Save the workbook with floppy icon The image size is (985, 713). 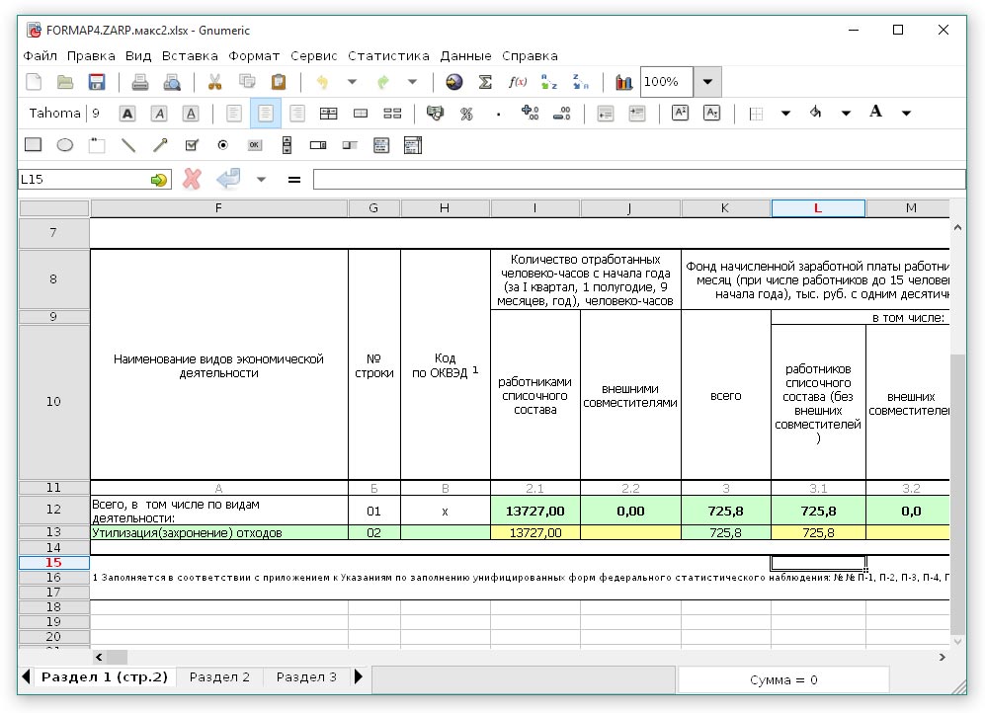click(x=96, y=82)
